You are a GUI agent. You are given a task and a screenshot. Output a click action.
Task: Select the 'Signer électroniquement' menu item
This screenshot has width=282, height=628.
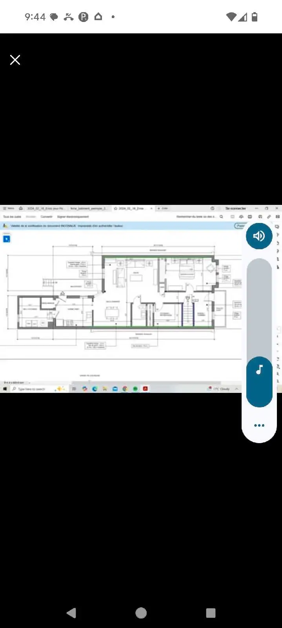(73, 217)
